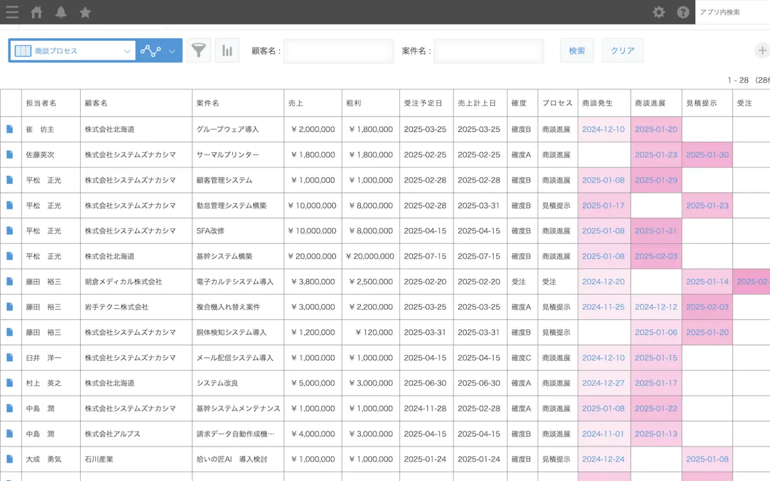Image resolution: width=770 pixels, height=481 pixels.
Task: Go to the home portal icon
Action: (36, 12)
